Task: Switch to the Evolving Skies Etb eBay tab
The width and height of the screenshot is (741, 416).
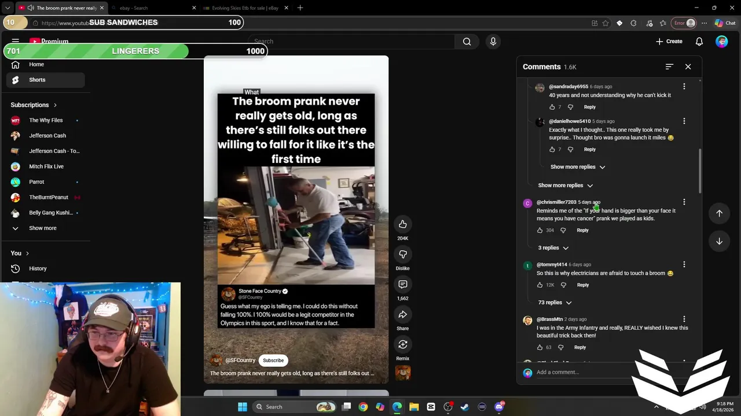Action: tap(247, 8)
